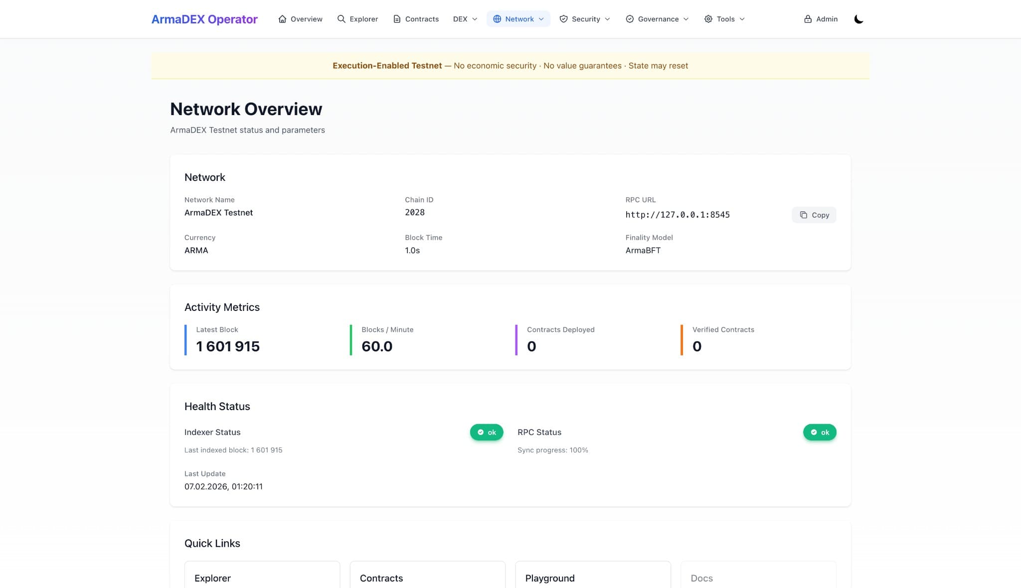Open the Security dropdown chevron
Screen dimensions: 1021x588
pyautogui.click(x=607, y=19)
